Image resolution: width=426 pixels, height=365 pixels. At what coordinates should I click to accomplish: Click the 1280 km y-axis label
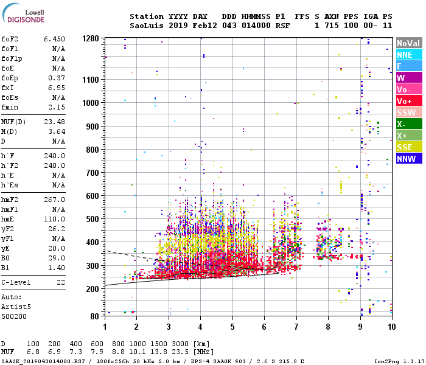91,38
